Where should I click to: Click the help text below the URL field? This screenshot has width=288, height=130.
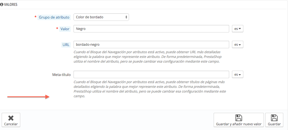[x=147, y=57]
